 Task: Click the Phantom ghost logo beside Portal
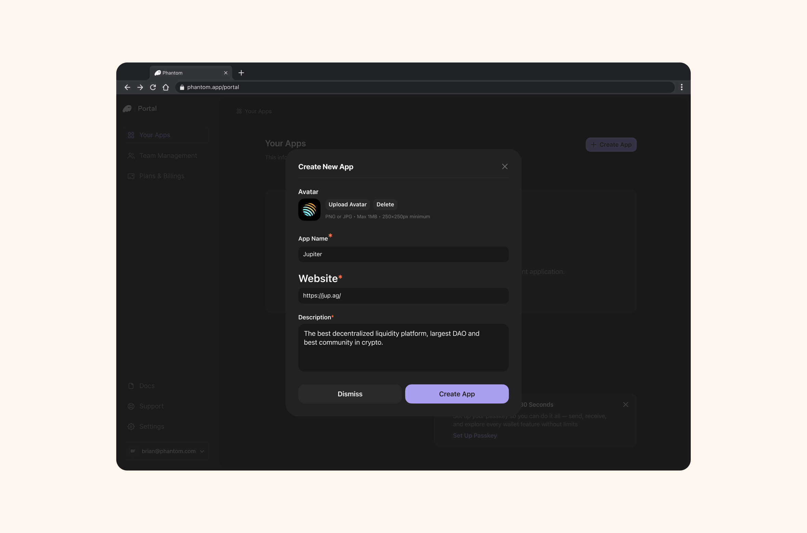127,109
